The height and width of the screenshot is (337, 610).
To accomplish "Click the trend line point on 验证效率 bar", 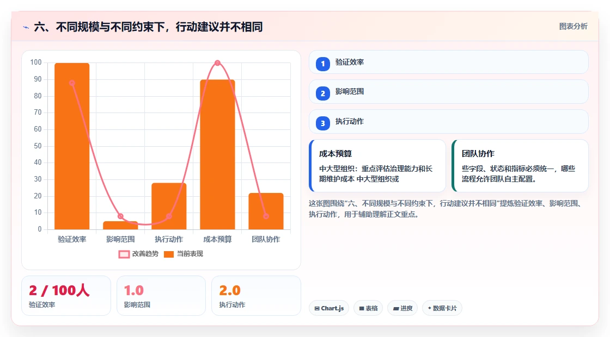I will (72, 83).
